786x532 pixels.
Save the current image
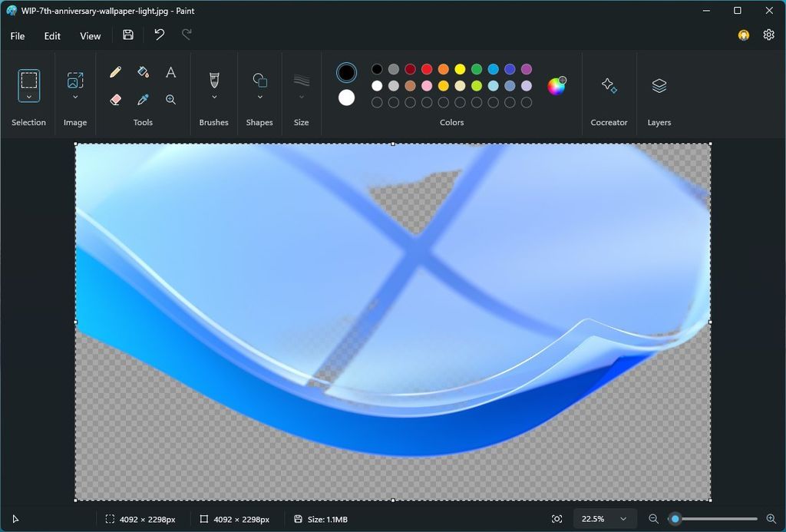coord(127,35)
